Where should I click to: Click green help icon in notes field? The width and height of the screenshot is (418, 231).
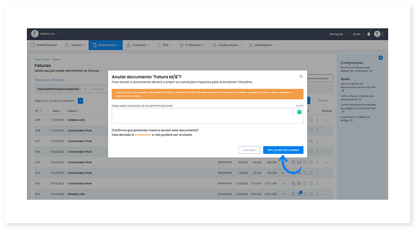click(299, 112)
